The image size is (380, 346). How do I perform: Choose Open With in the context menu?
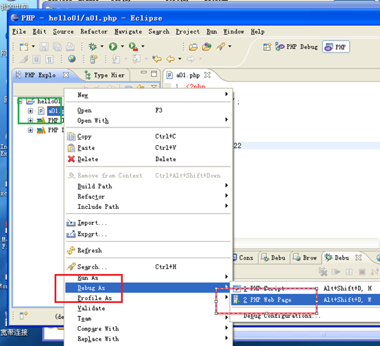coord(148,121)
